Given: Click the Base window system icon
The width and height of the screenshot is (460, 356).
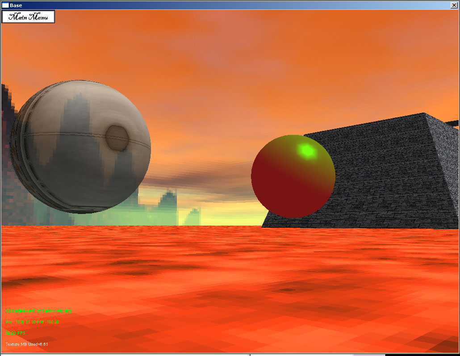Looking at the screenshot, I should click(5, 5).
